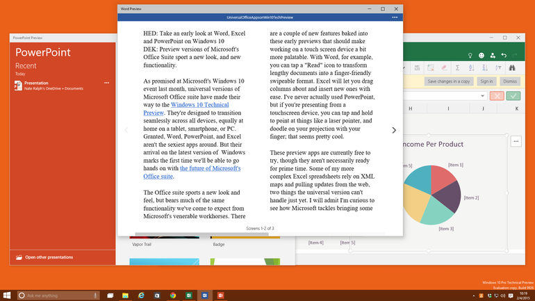
Task: Click the Income Per Product chart title
Action: coord(433,144)
